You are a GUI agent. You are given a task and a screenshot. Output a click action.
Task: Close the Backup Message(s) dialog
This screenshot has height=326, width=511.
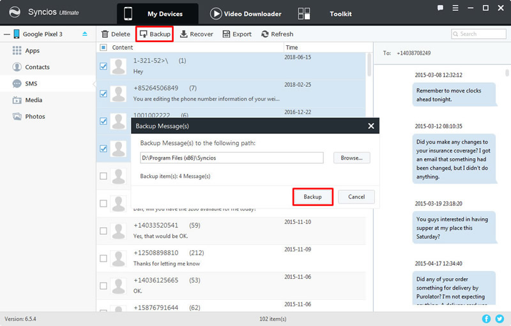(x=371, y=126)
